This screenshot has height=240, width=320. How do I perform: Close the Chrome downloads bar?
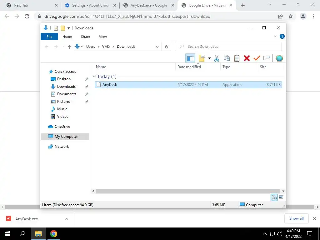coord(314,218)
